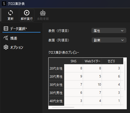Select the 40代女性 row header
The height and width of the screenshot is (113, 130).
[56, 101]
